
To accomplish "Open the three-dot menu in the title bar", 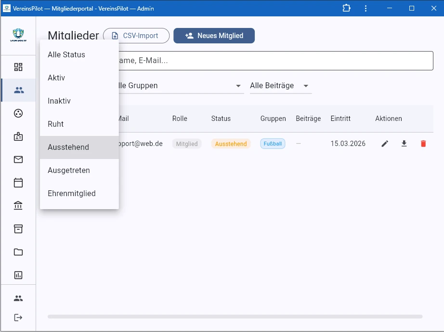I will pos(366,8).
